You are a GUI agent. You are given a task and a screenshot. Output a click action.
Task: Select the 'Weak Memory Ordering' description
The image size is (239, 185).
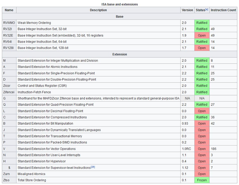tap(34, 23)
